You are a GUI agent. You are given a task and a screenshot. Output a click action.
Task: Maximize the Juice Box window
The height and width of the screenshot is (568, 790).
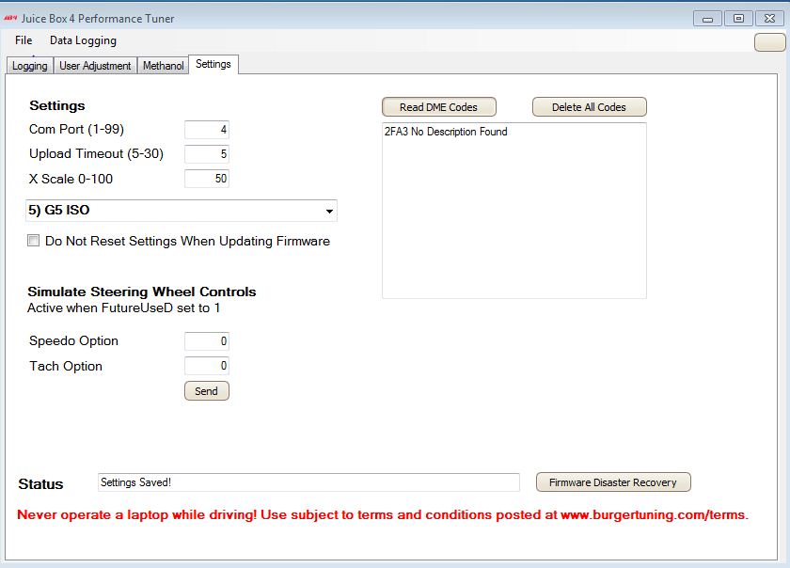(738, 19)
